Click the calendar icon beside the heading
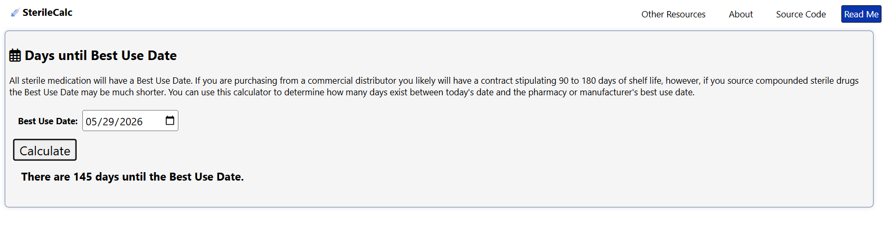The width and height of the screenshot is (882, 229). pos(15,55)
